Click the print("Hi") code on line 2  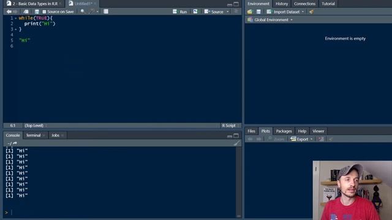pyautogui.click(x=40, y=24)
